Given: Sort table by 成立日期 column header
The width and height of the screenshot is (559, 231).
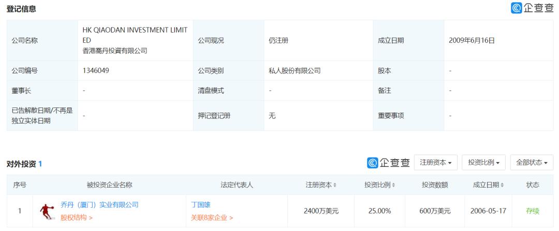Looking at the screenshot, I should [x=489, y=185].
